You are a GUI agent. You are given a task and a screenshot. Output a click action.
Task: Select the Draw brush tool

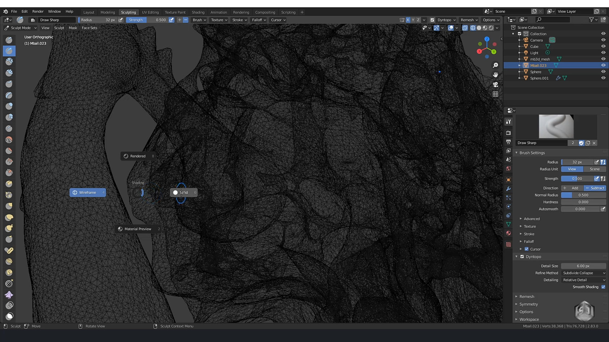tap(9, 40)
